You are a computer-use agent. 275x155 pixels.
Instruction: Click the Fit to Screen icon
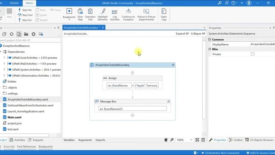click(197, 140)
